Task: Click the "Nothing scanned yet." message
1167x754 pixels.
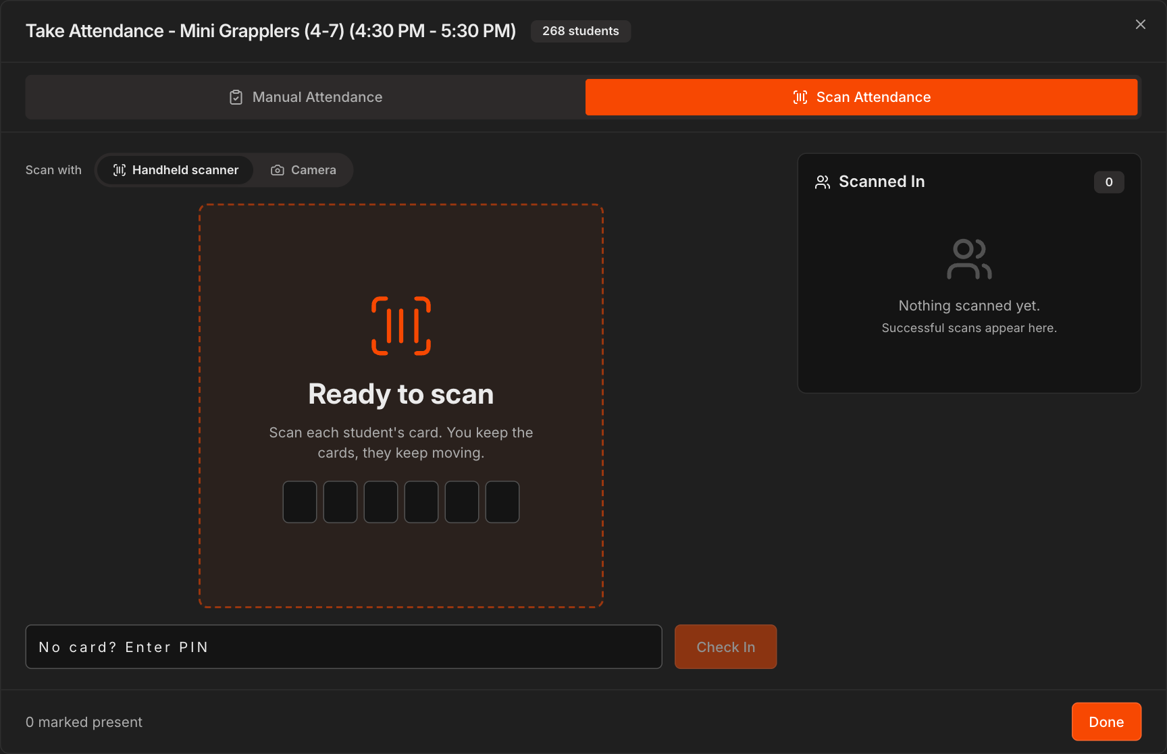Action: tap(969, 306)
